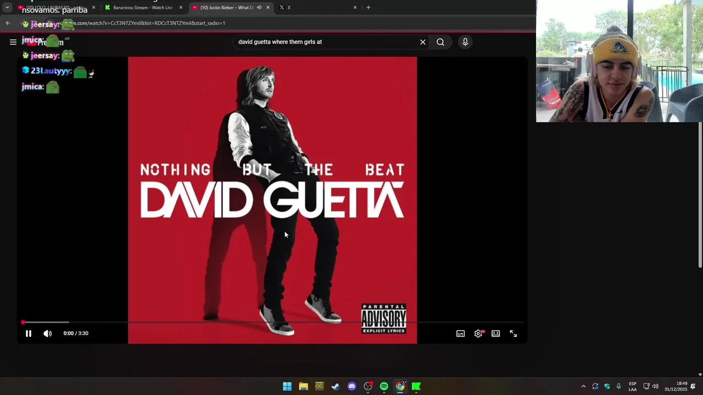Screen dimensions: 703x395
Task: Open the player settings gear
Action: point(478,334)
